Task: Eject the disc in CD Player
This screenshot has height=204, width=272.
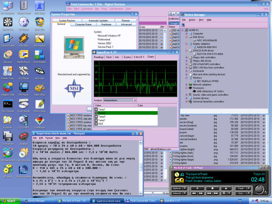Action: pyautogui.click(x=226, y=188)
